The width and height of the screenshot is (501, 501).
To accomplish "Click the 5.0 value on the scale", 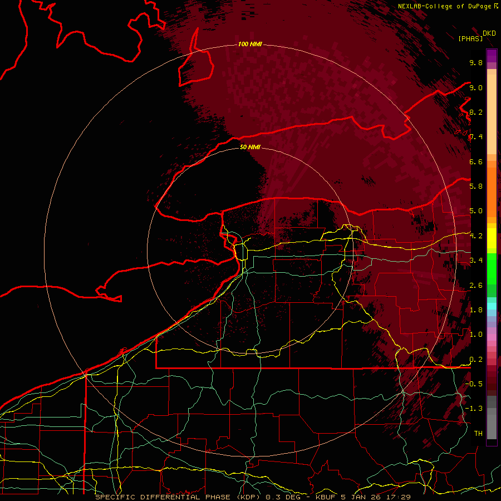I will (x=476, y=211).
